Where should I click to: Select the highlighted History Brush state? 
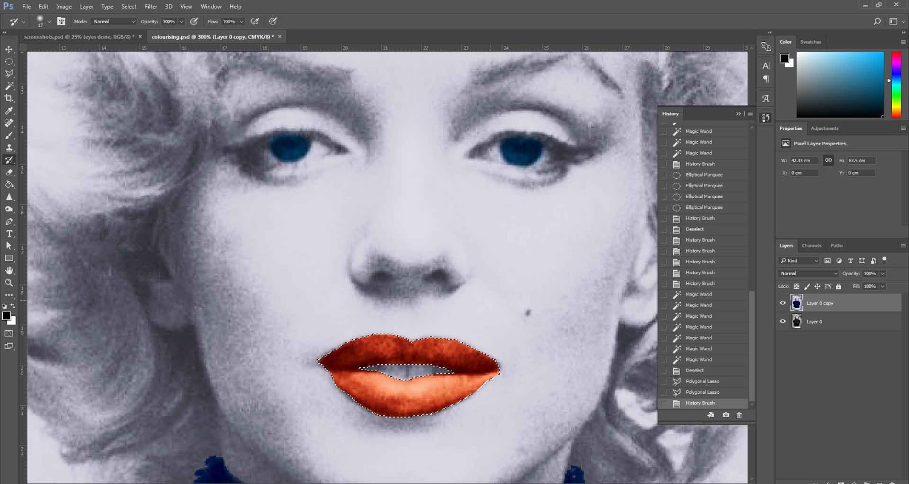[x=704, y=403]
